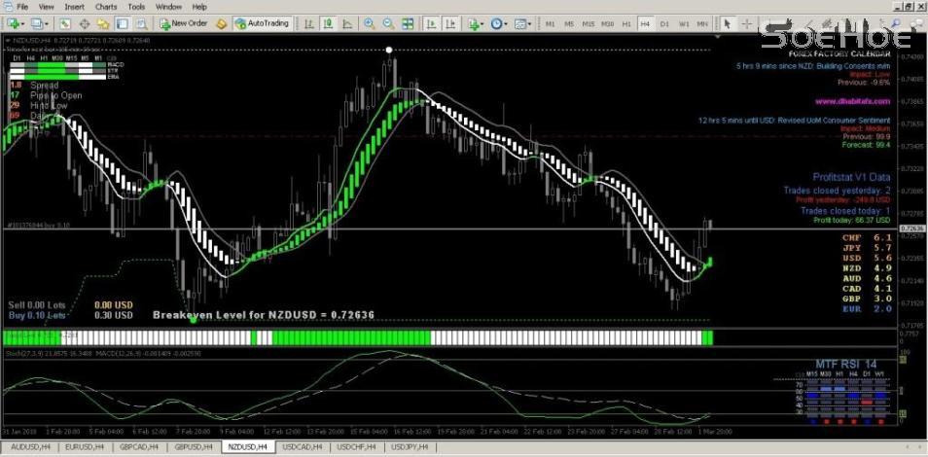Zoom out of the chart
The image size is (928, 457).
coord(386,22)
